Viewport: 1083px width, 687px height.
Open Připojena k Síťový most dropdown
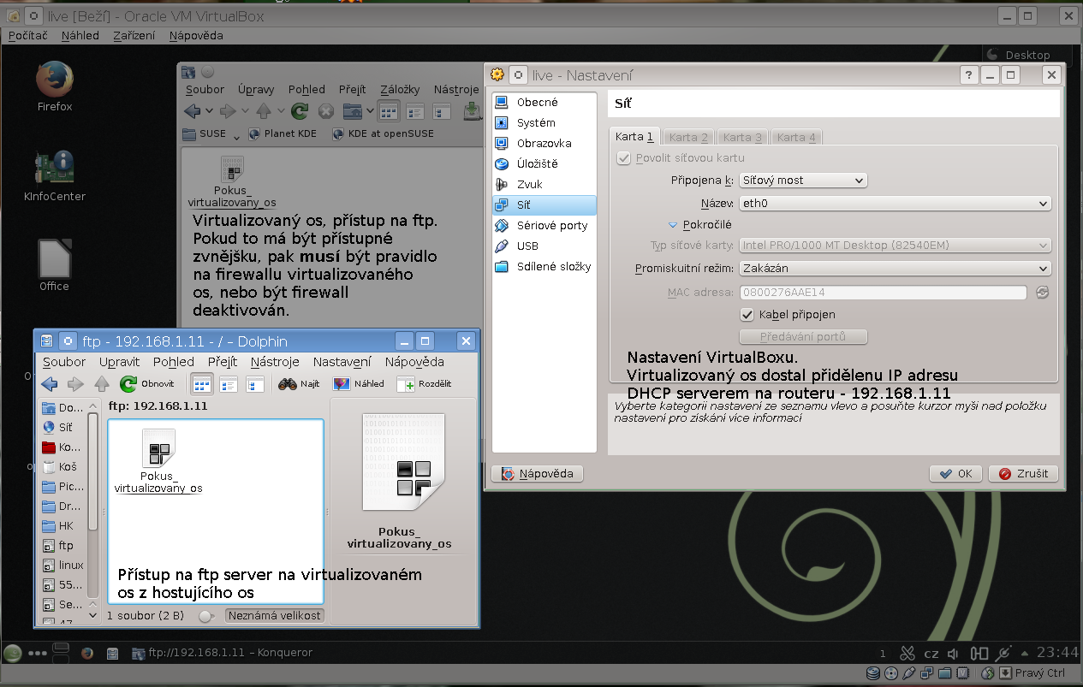(x=803, y=181)
